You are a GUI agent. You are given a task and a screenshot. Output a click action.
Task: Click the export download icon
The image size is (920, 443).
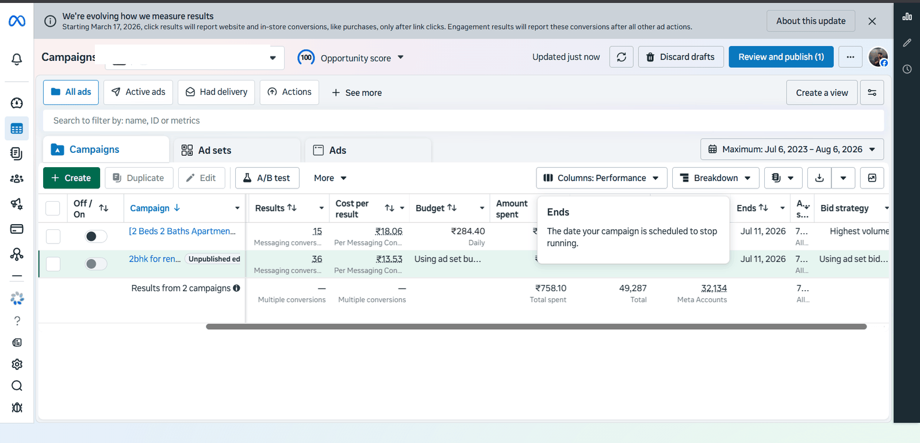pyautogui.click(x=819, y=178)
